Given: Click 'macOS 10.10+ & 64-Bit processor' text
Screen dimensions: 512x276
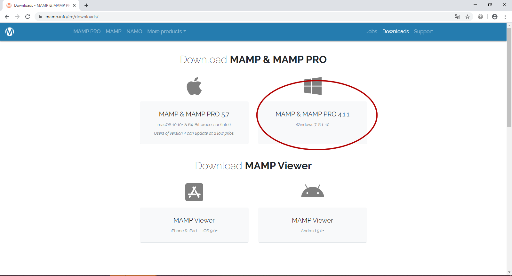Looking at the screenshot, I should (x=194, y=124).
